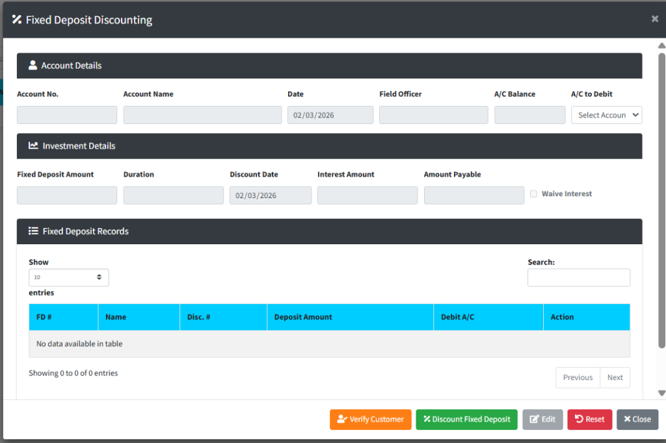The width and height of the screenshot is (666, 443).
Task: Hit the red Reset button
Action: tap(589, 420)
